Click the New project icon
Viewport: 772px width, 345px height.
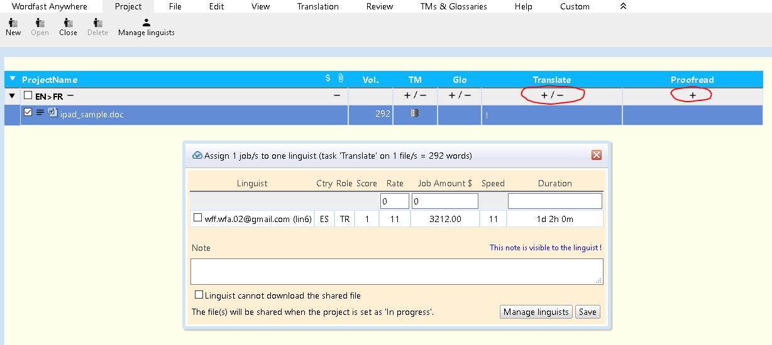coord(13,27)
